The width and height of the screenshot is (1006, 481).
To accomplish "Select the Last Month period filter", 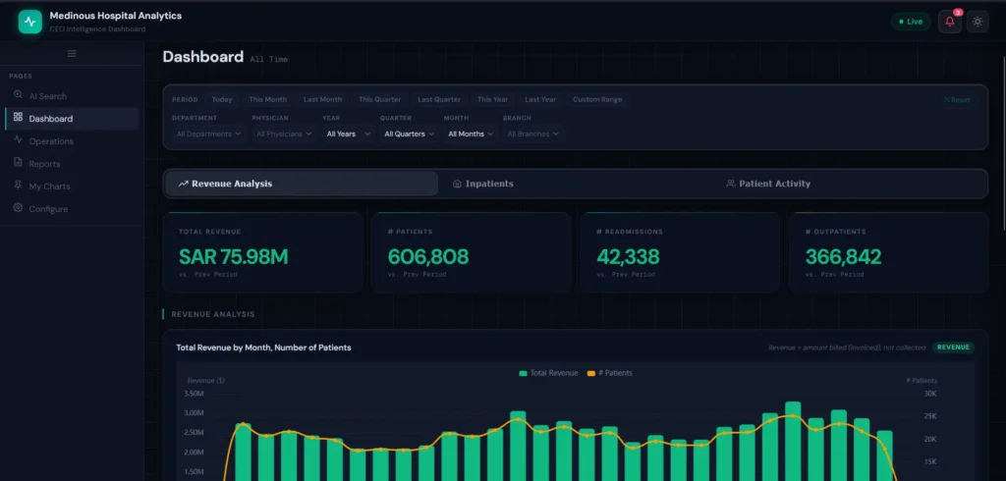I will pyautogui.click(x=322, y=99).
